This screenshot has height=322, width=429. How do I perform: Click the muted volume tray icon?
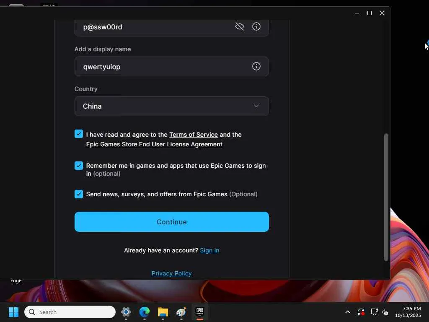tap(385, 312)
